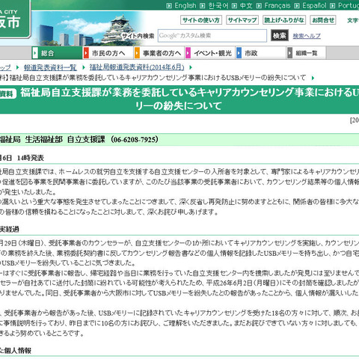Click the red arrow icon on 市民の方へ tab
Image resolution: width=359 pixels, height=359 pixels.
86,53
